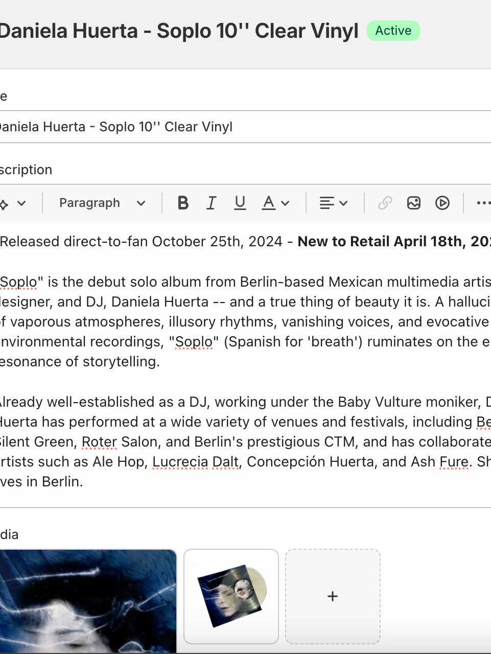491x654 pixels.
Task: Click the text 'resonance of storytelling.'
Action: [80, 362]
